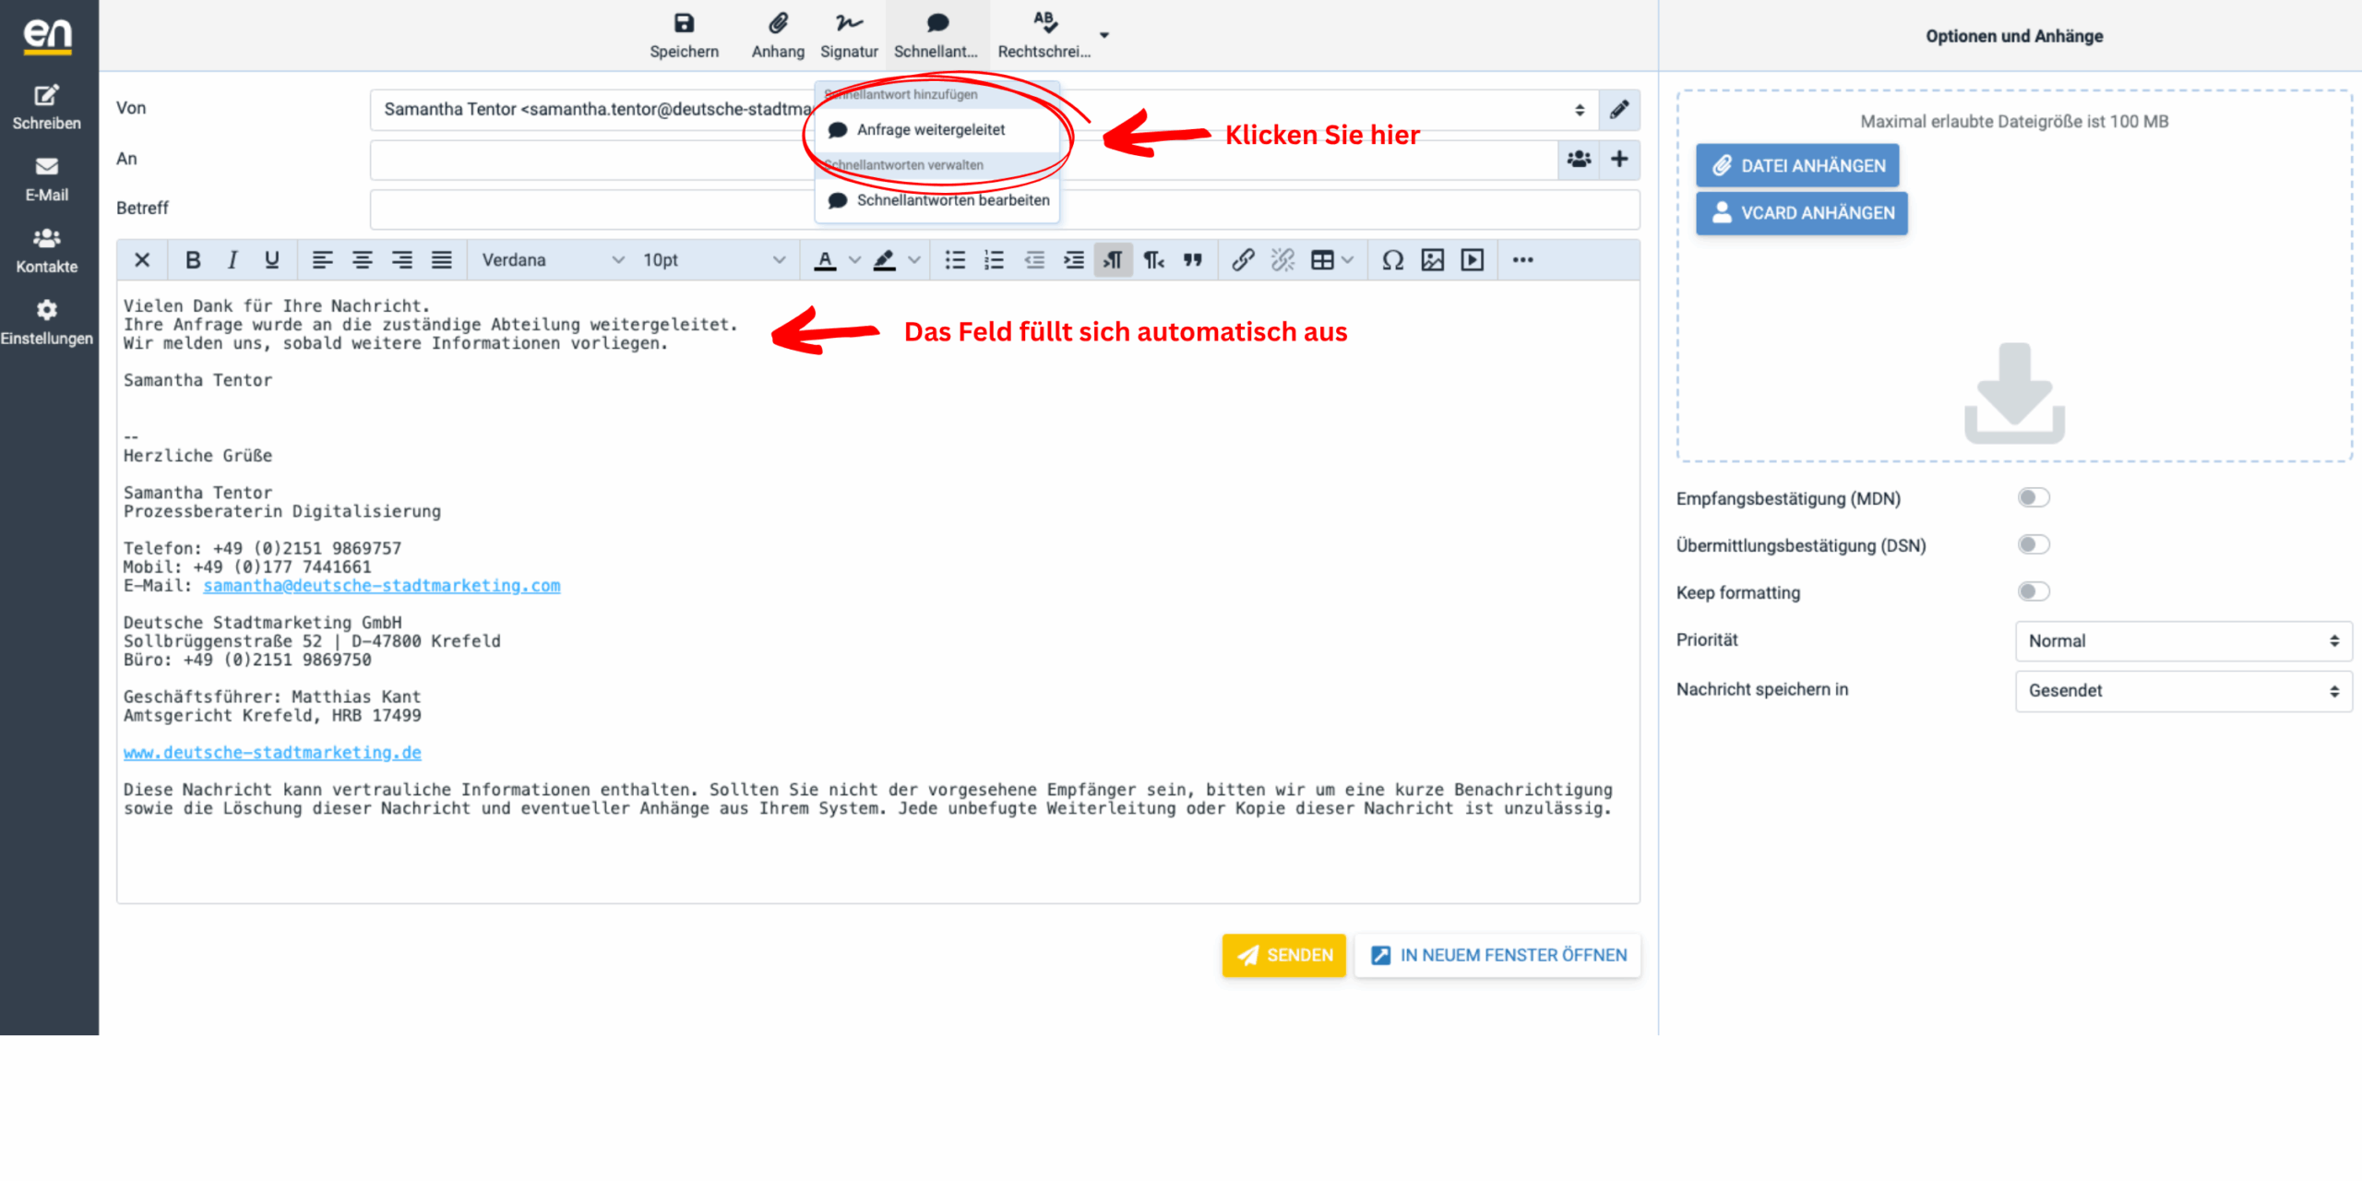Select the bold formatting icon
Image resolution: width=2362 pixels, height=1181 pixels.
click(192, 259)
